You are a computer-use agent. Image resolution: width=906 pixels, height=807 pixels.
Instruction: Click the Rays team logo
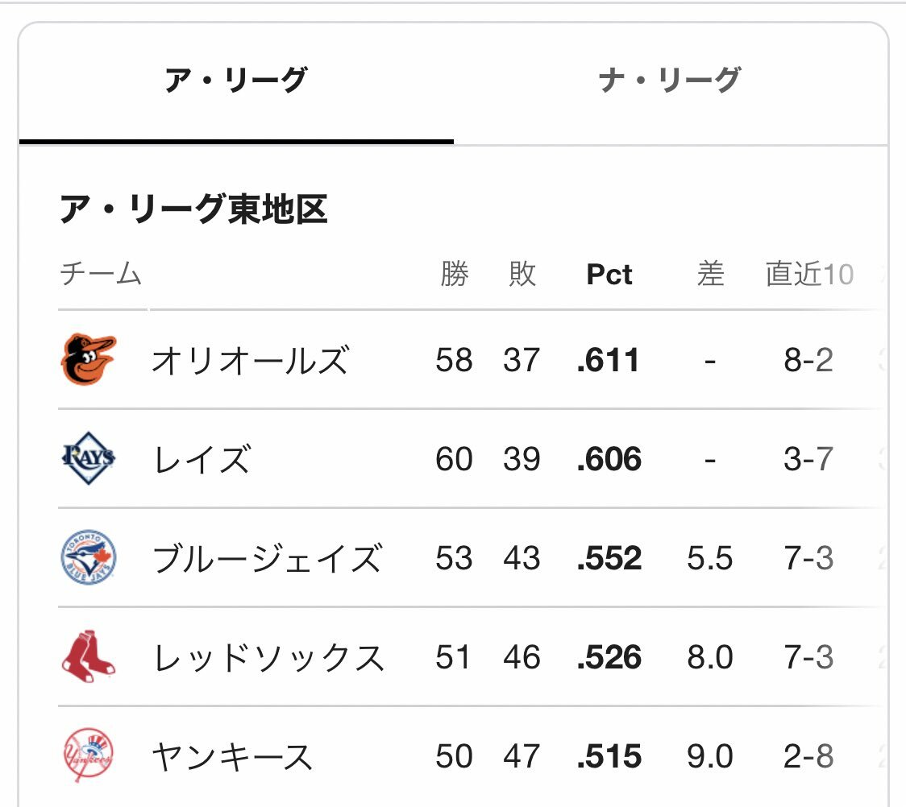(89, 458)
